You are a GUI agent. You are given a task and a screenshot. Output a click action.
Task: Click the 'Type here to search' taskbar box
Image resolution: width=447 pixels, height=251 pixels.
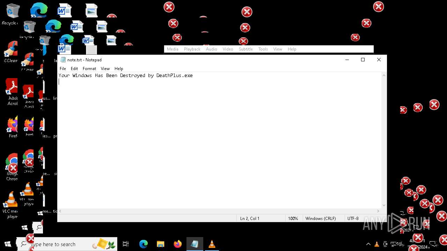[66, 244]
